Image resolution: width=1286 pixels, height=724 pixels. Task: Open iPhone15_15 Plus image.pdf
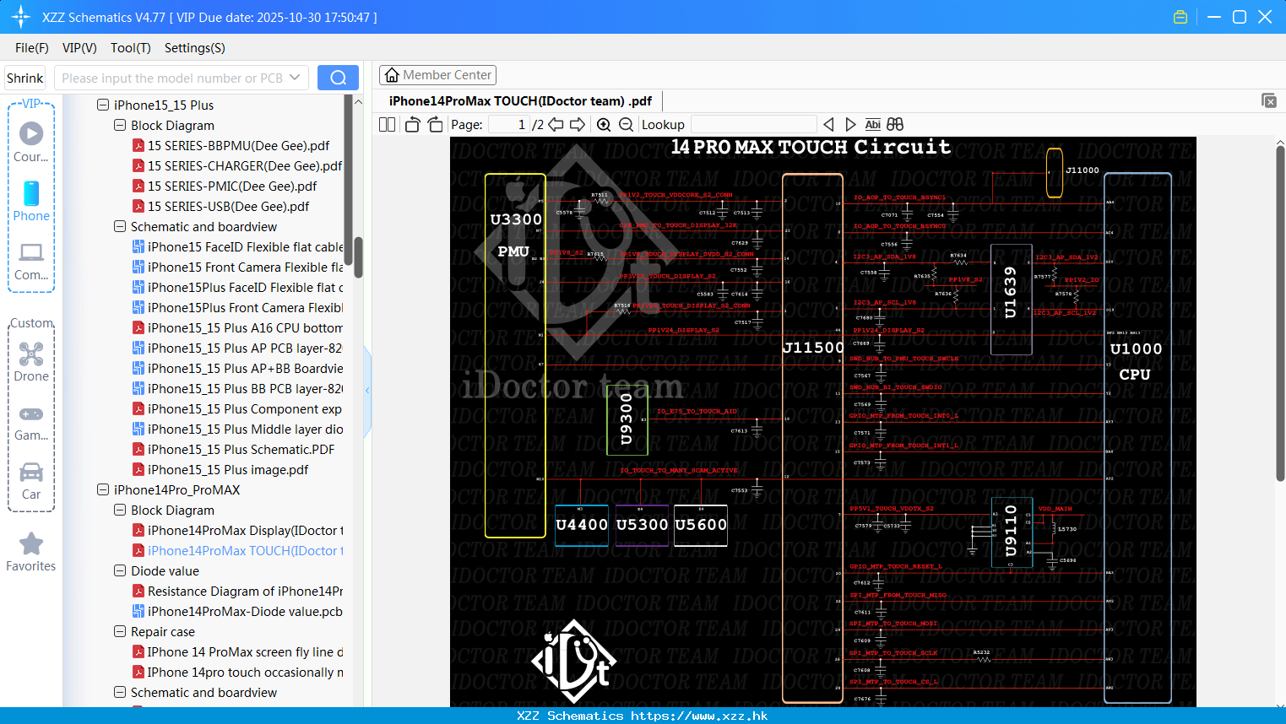(220, 469)
